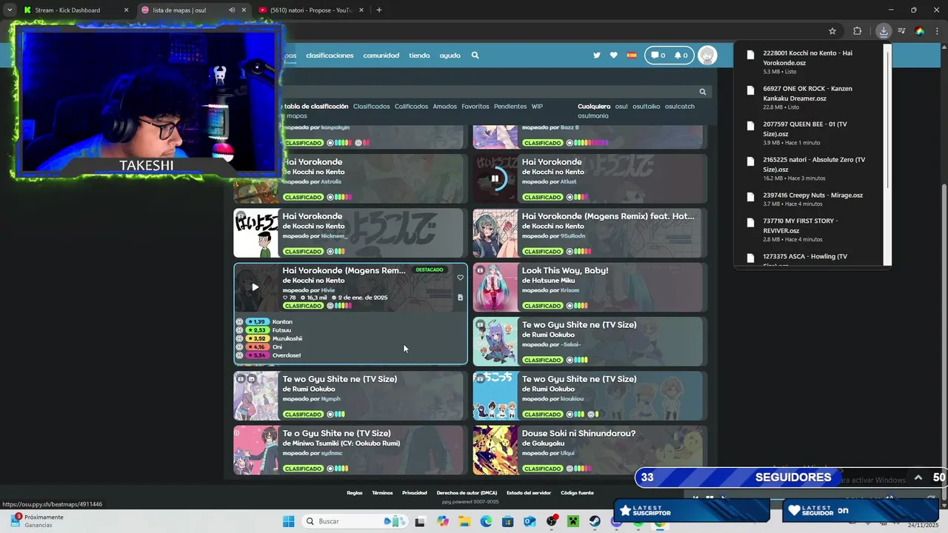Open the user avatar menu in osu! header
948x533 pixels.
tap(707, 56)
